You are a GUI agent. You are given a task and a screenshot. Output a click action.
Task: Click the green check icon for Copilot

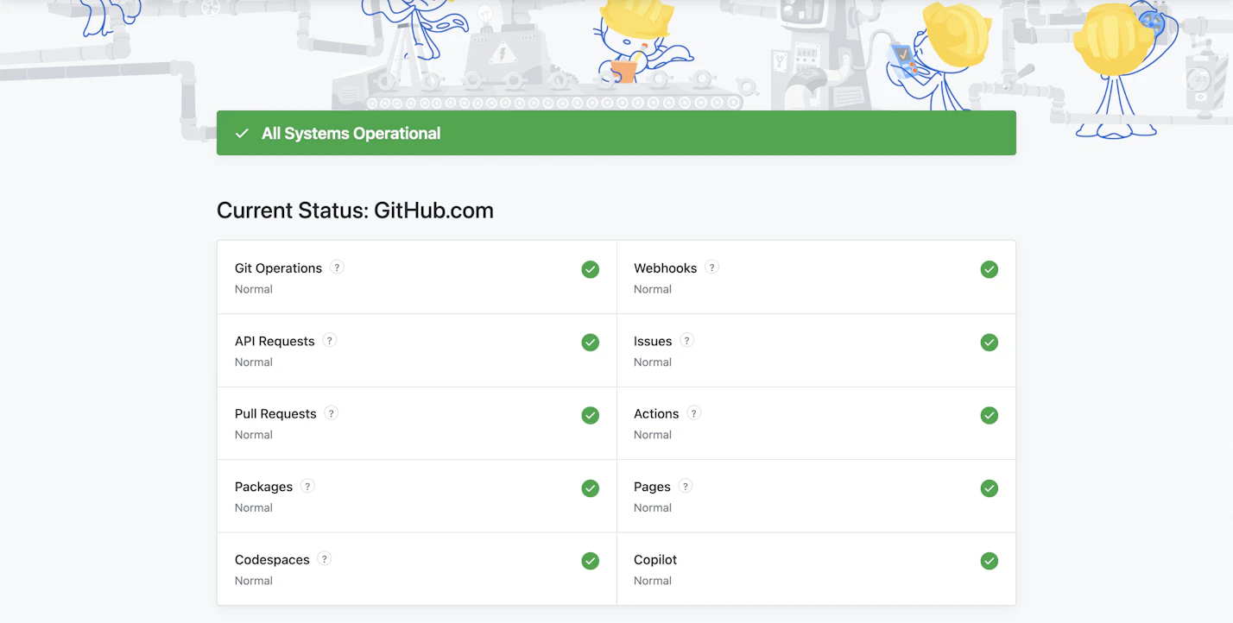coord(990,561)
